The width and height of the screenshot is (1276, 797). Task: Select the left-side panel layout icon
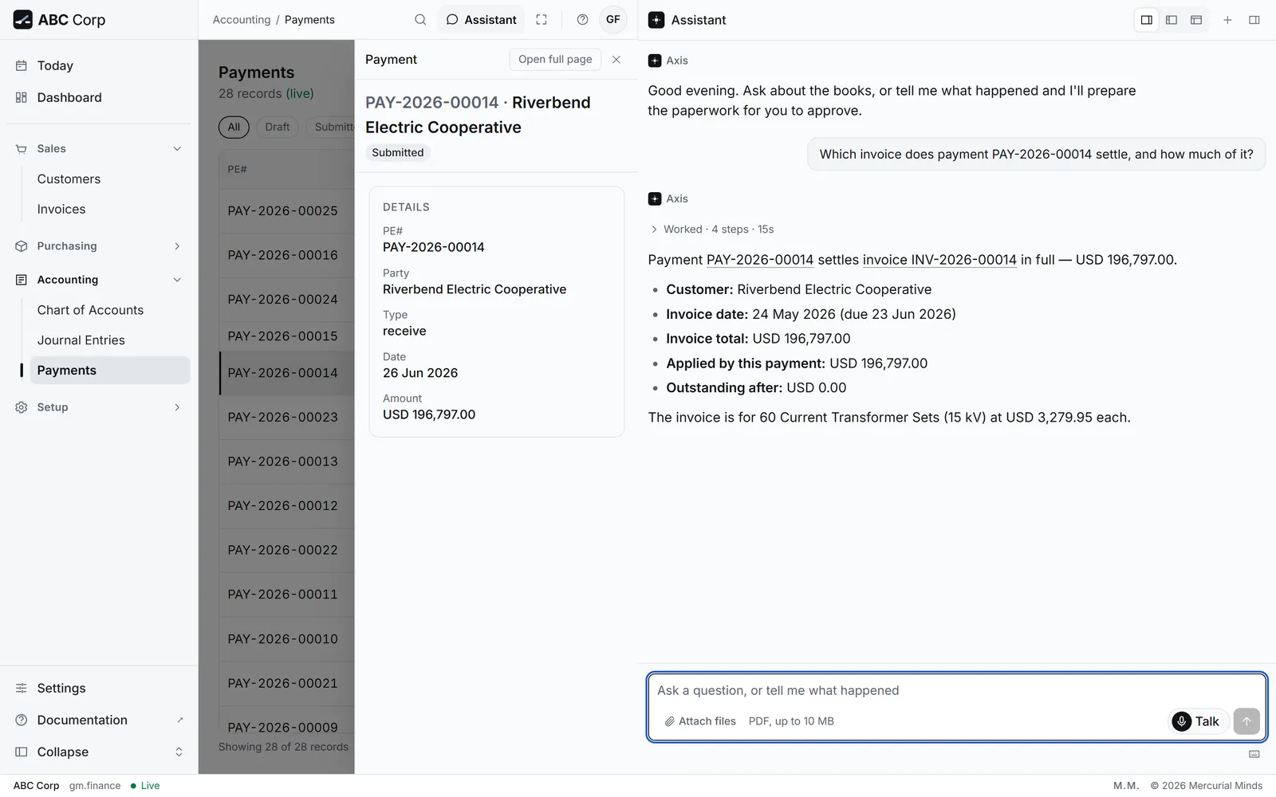(x=1172, y=20)
